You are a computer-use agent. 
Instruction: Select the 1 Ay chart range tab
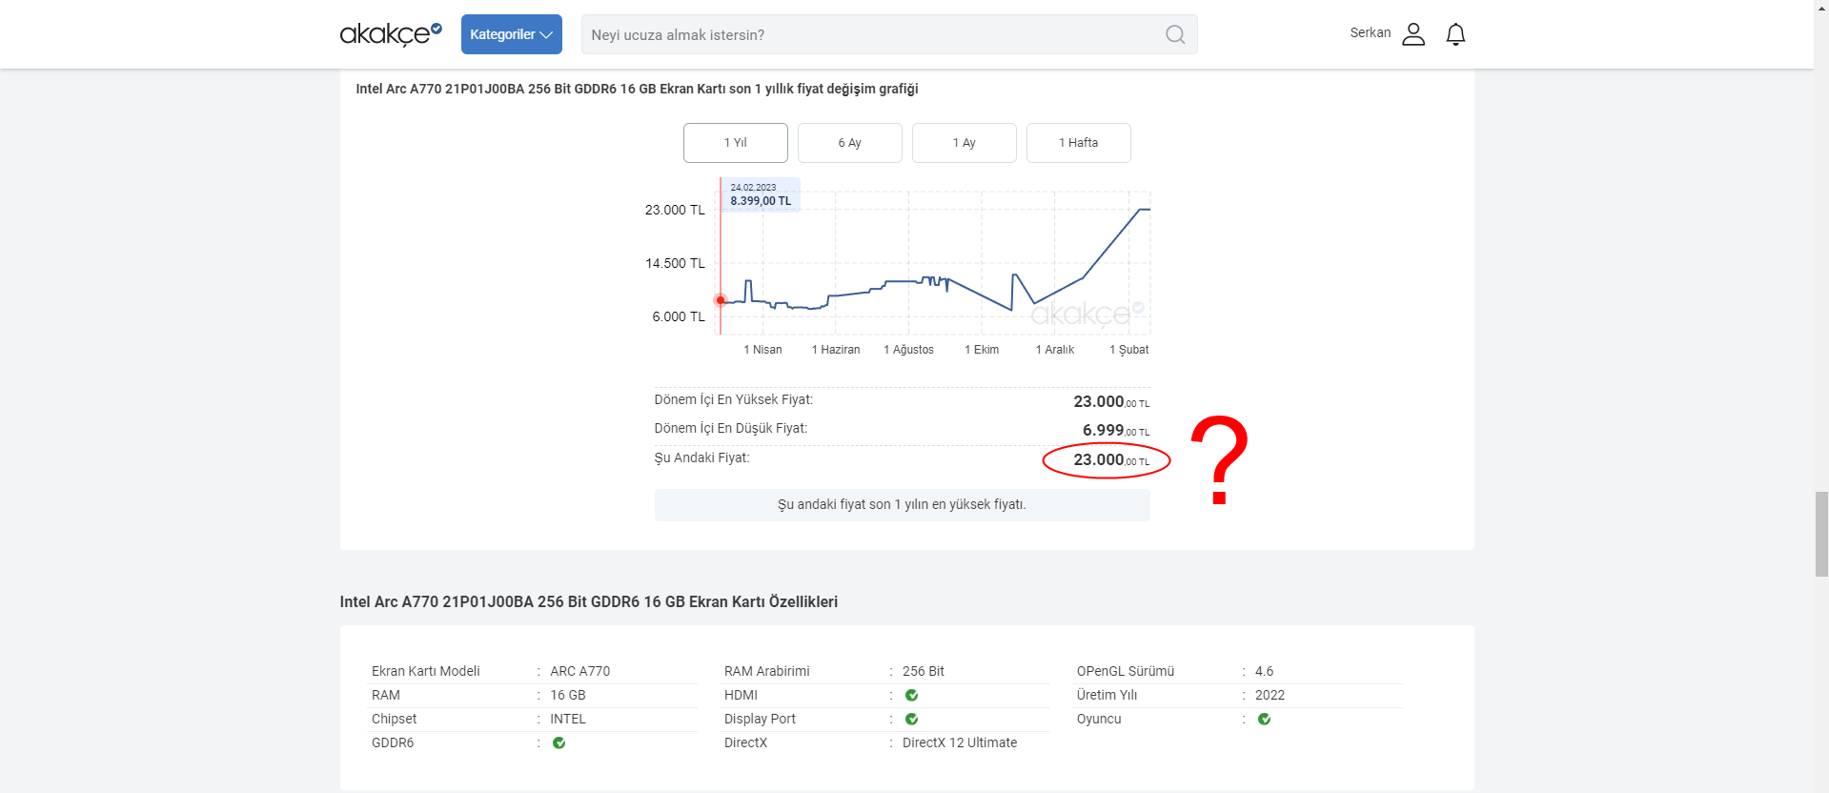pos(965,143)
